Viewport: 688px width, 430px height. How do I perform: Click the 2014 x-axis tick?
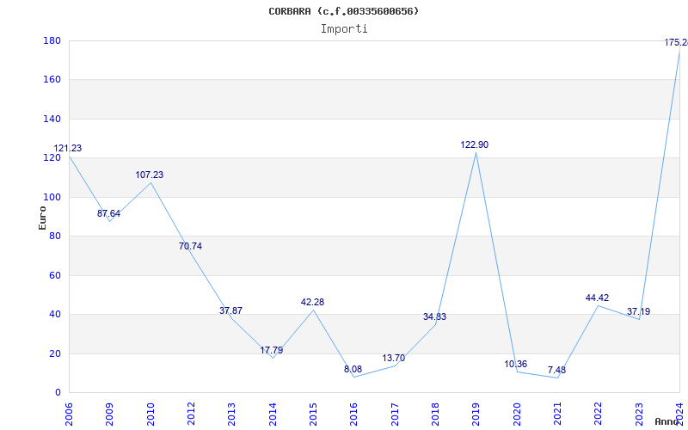pos(273,415)
